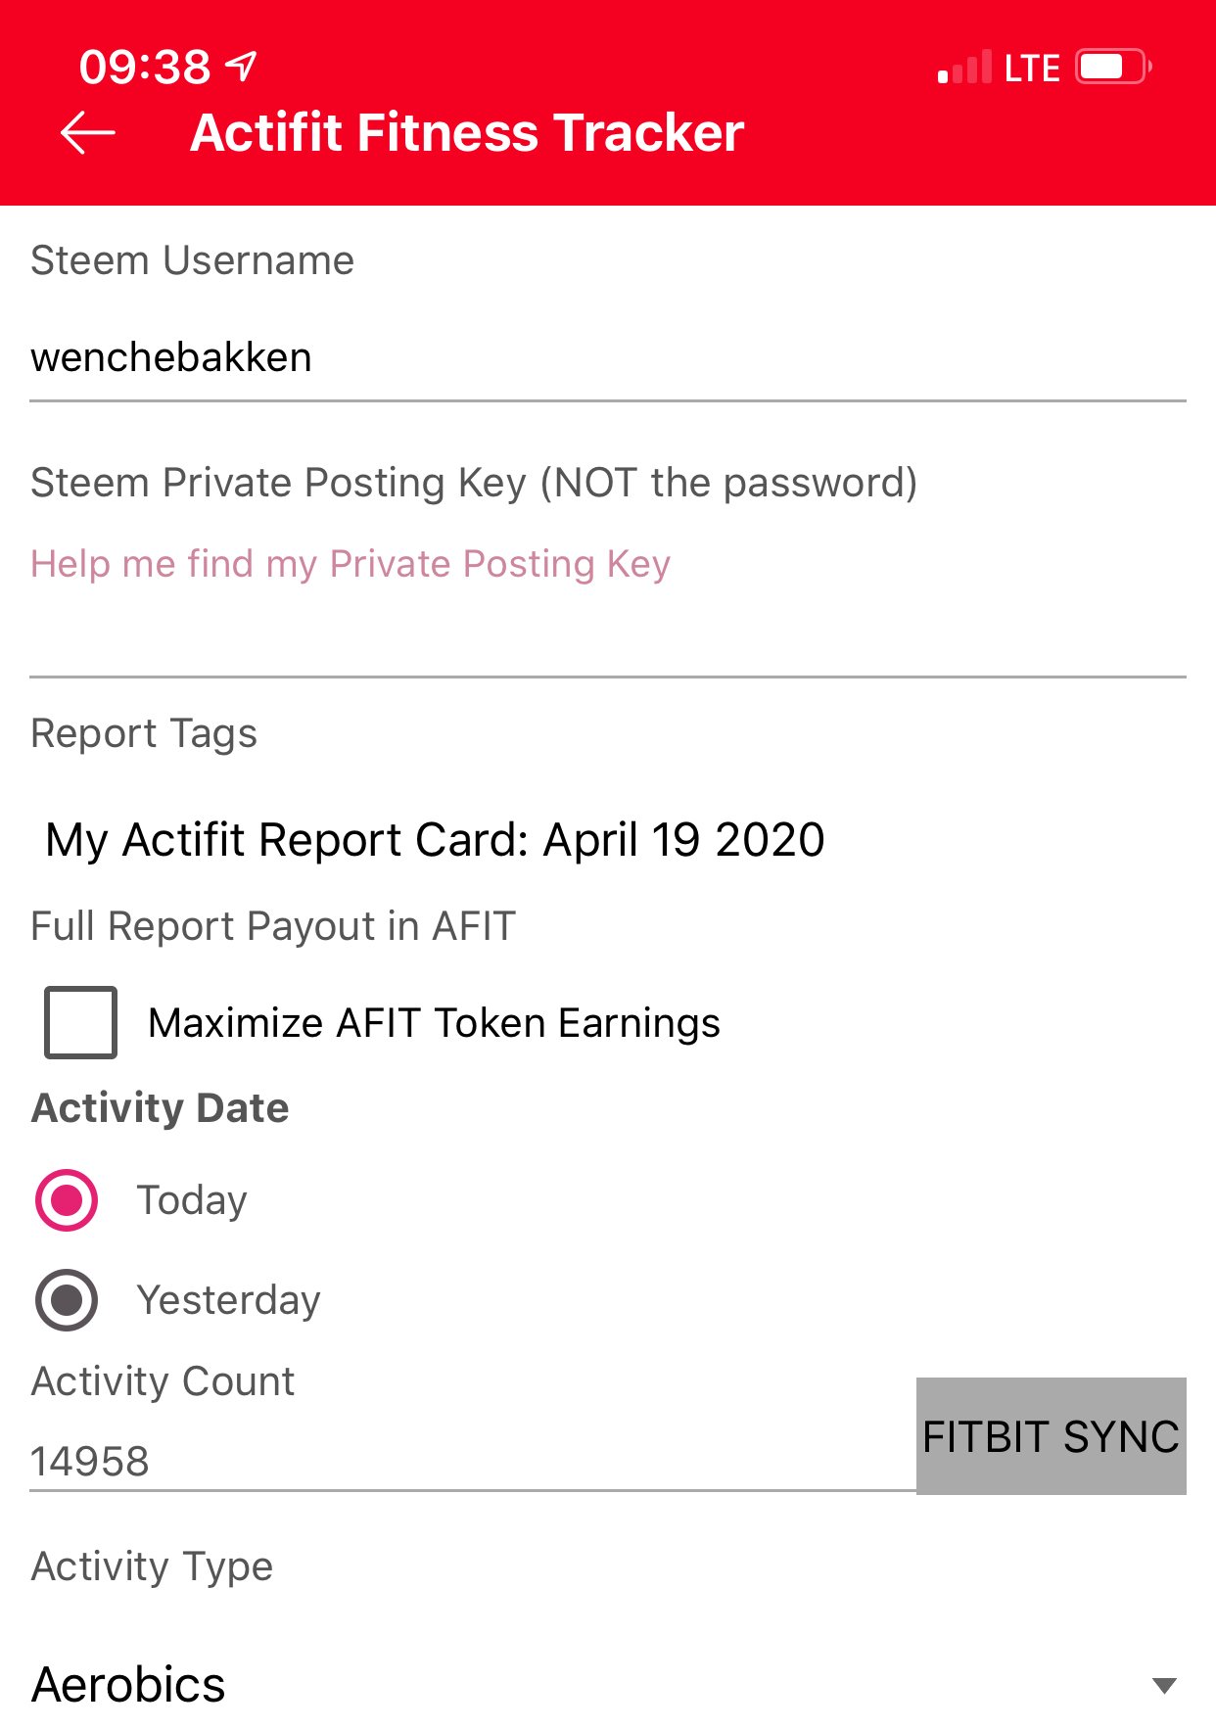Image resolution: width=1216 pixels, height=1729 pixels.
Task: Tap the battery indicator icon
Action: (x=1113, y=67)
